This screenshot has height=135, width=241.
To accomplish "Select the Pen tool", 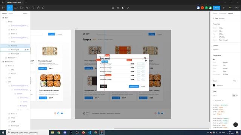I will click(27, 7).
